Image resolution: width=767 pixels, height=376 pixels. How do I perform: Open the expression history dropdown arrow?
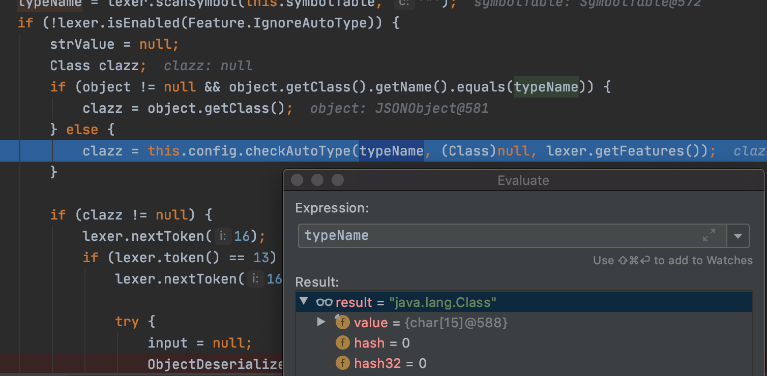tap(738, 236)
